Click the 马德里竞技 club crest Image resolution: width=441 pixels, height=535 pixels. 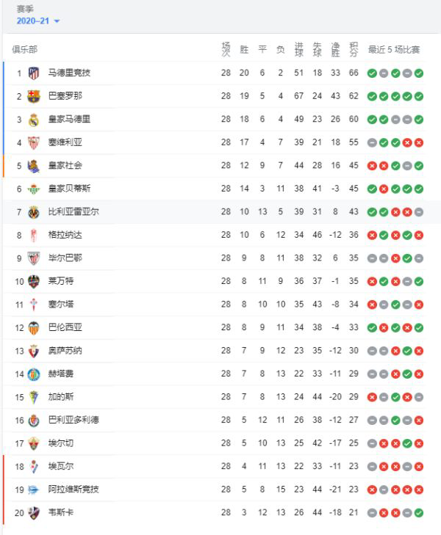click(34, 73)
